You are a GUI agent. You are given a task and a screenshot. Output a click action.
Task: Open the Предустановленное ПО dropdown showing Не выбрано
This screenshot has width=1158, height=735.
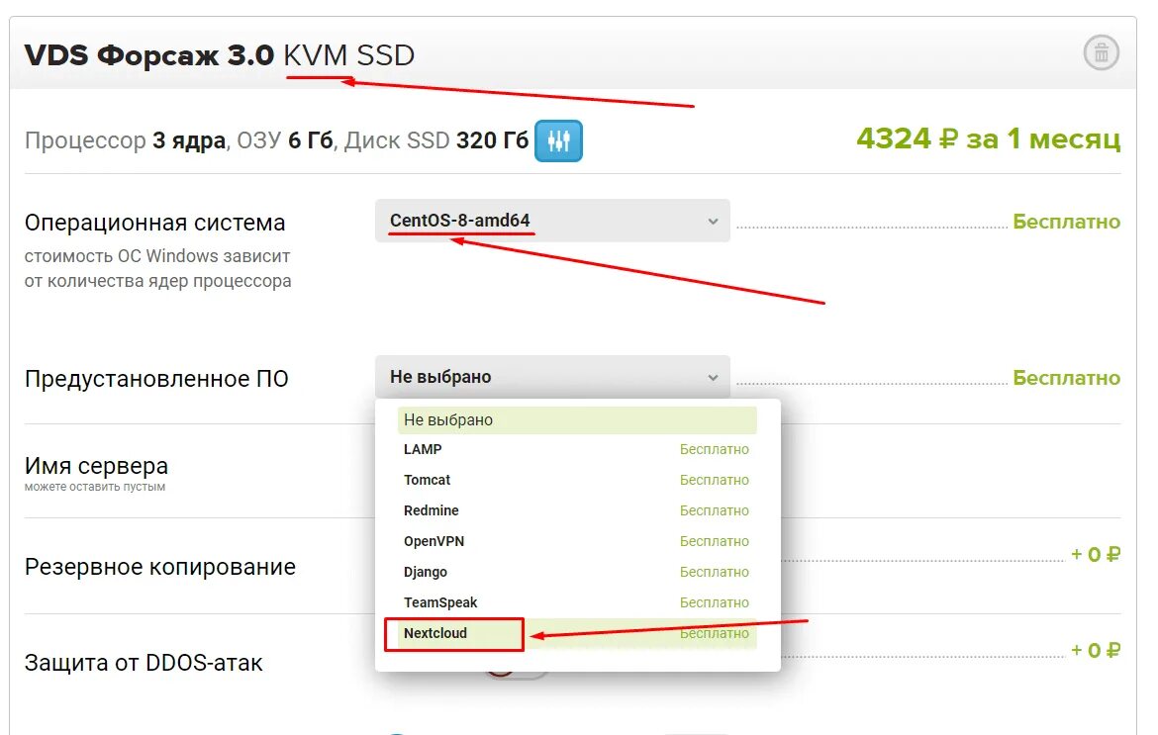point(552,377)
